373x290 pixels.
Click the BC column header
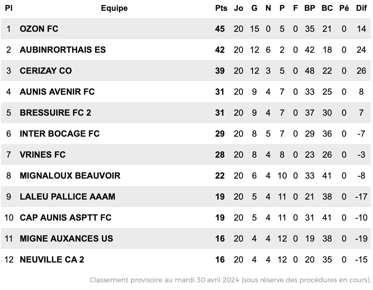coord(327,8)
